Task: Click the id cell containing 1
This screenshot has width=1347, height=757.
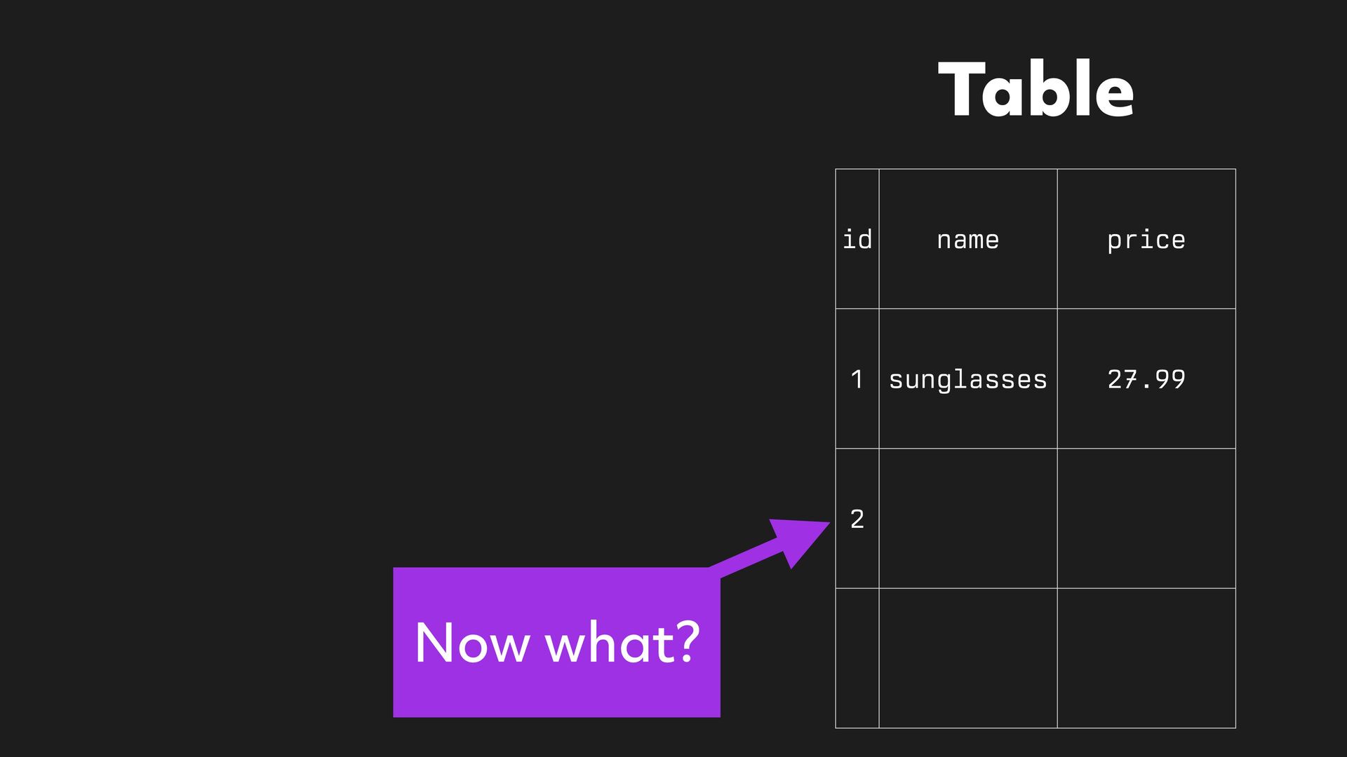Action: 857,379
